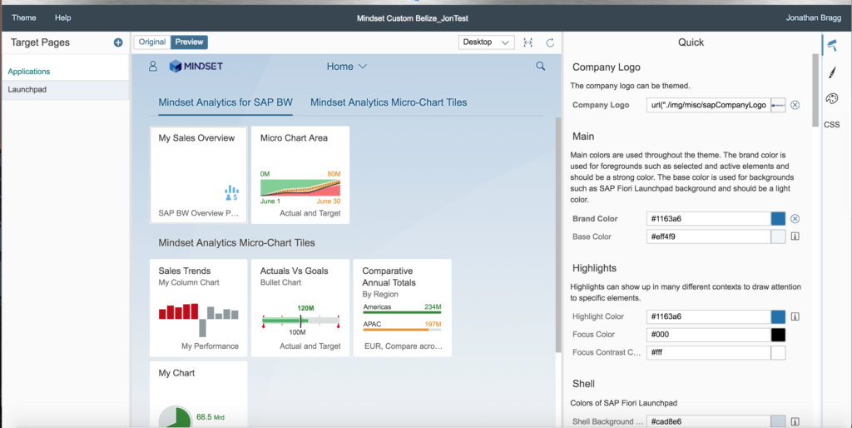The width and height of the screenshot is (852, 428).
Task: Open the CSS editor tab
Action: 832,125
